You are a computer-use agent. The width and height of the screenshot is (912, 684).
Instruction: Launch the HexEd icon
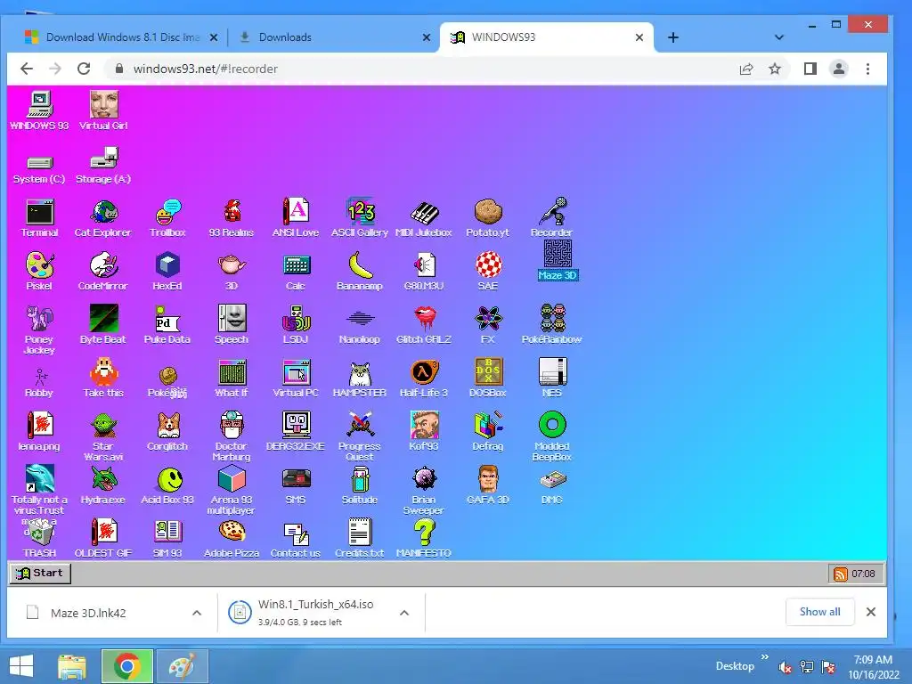pos(167,271)
